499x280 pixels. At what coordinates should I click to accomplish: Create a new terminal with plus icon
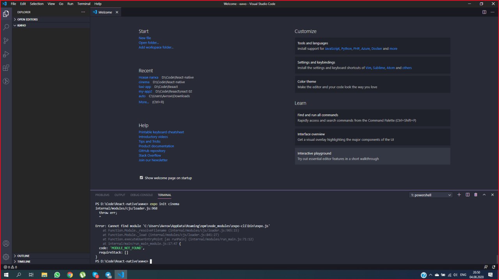[459, 195]
